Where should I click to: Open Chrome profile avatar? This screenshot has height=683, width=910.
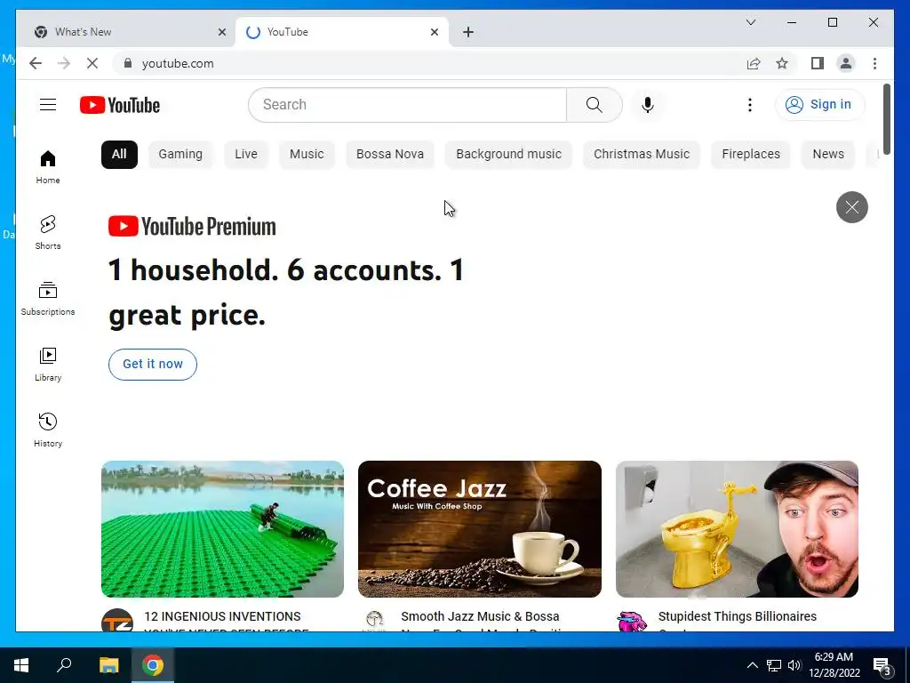point(846,63)
